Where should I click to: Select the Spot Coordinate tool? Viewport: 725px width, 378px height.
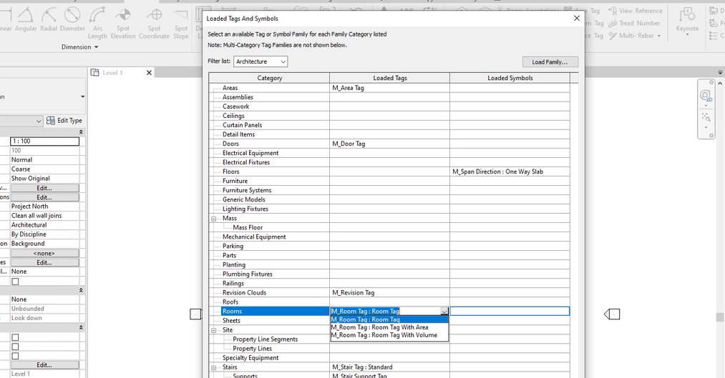pyautogui.click(x=154, y=24)
